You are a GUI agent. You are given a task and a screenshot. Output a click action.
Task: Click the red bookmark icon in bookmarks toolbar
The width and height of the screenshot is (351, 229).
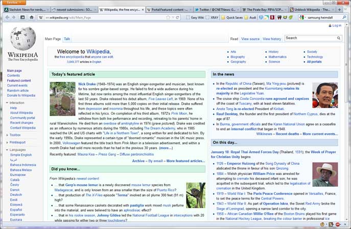272,17
